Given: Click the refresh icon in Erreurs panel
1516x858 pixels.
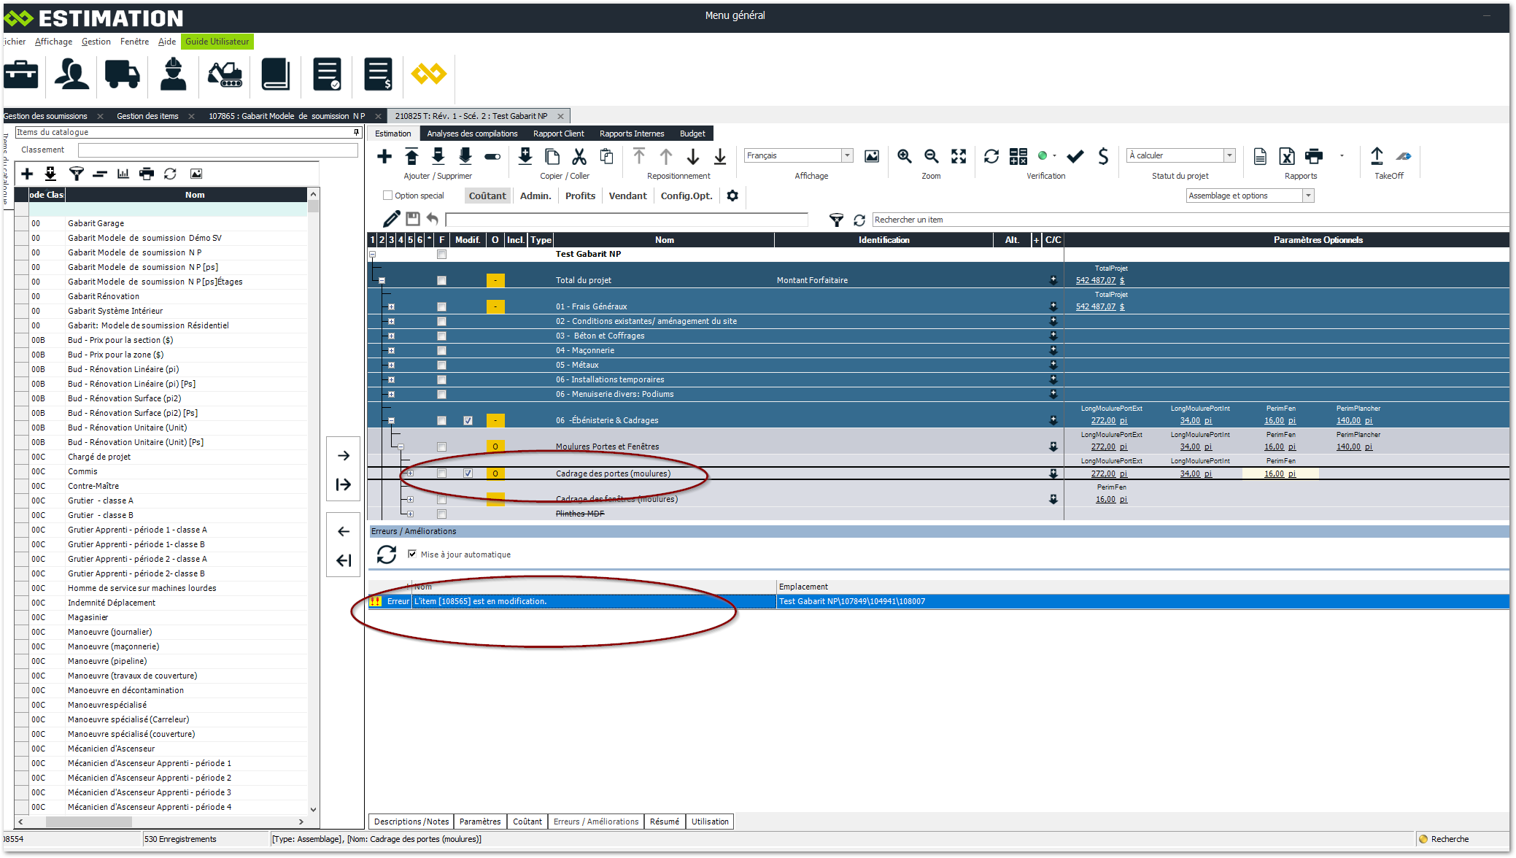Looking at the screenshot, I should click(387, 554).
